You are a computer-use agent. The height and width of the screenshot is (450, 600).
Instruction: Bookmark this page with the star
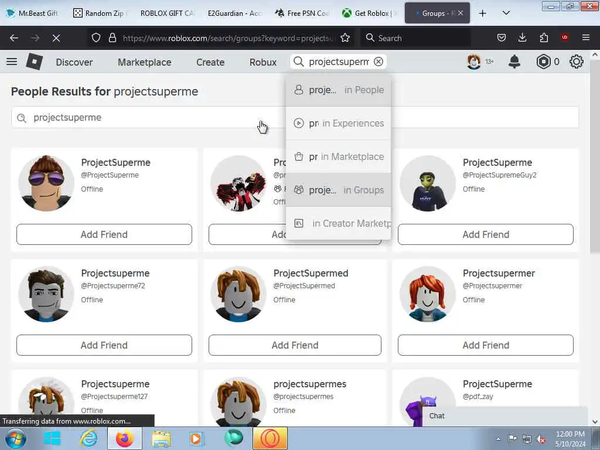(345, 38)
